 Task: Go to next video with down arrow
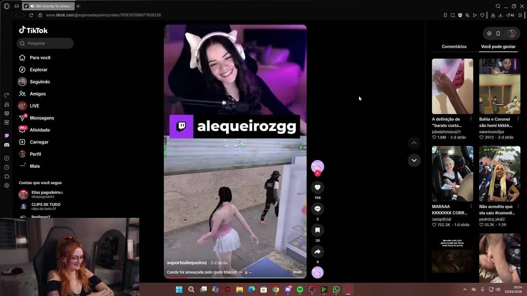tap(414, 160)
